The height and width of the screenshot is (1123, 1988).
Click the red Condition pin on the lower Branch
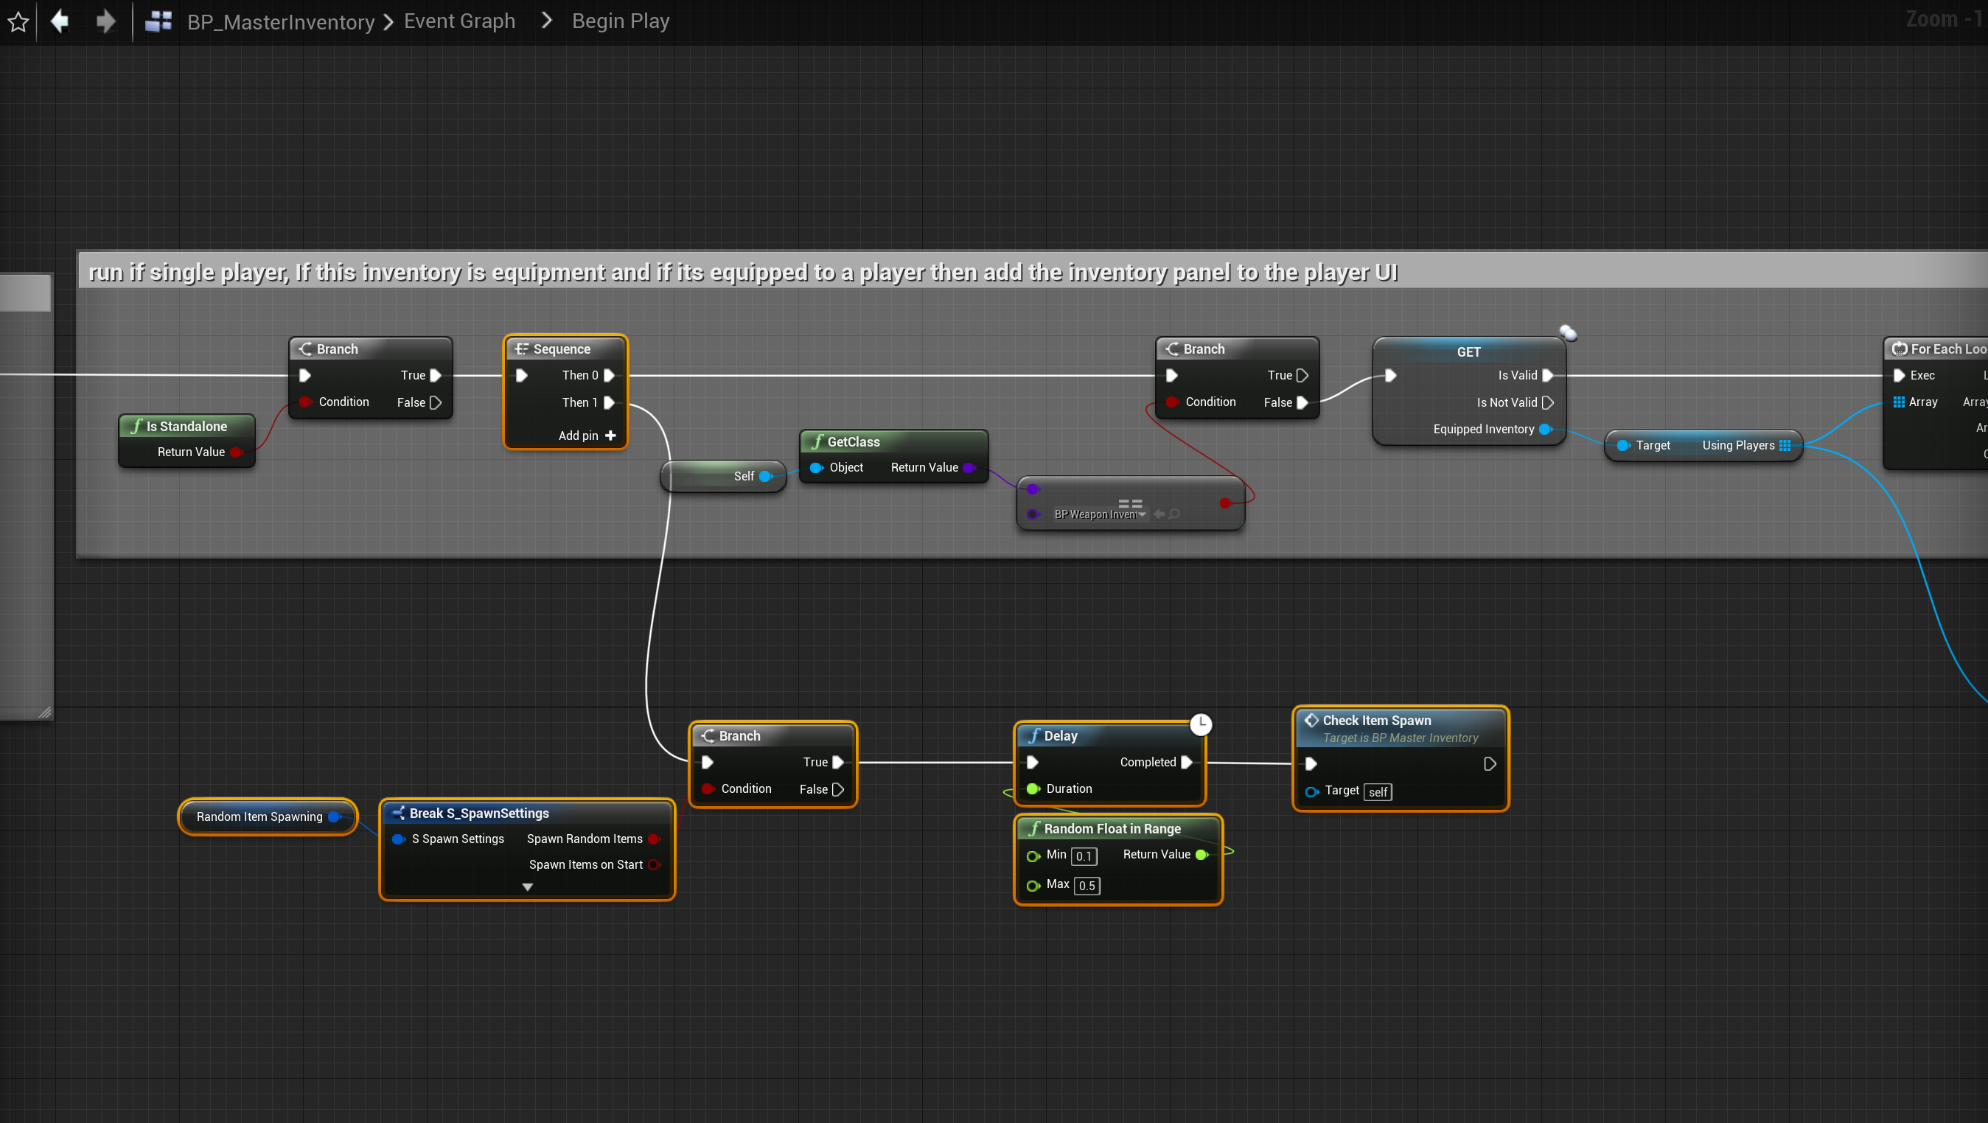point(708,788)
